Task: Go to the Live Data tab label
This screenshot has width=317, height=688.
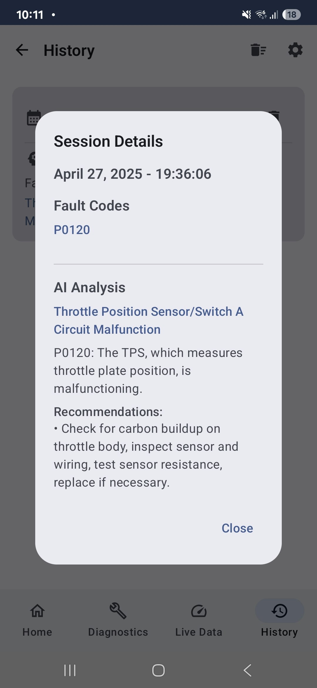Action: point(199,632)
